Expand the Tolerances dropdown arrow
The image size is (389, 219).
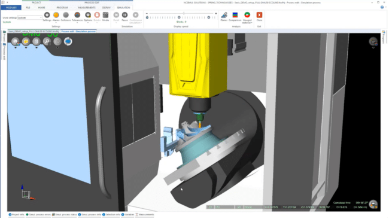77,23
